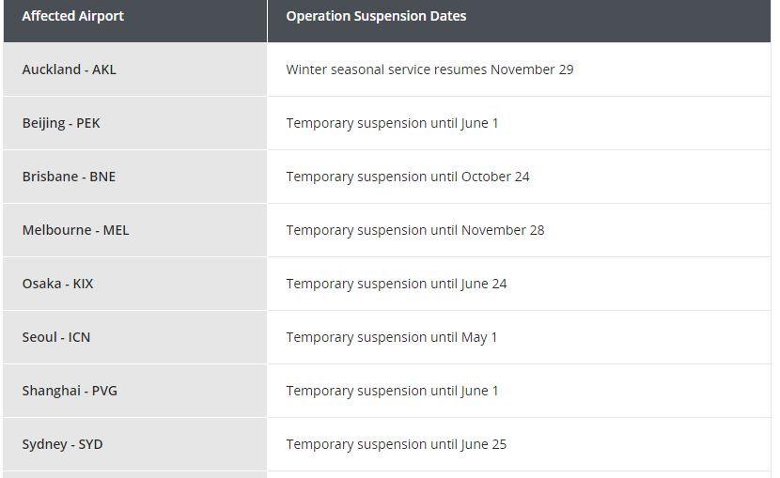Select the Brisbane - BNE cell
This screenshot has width=780, height=478.
[134, 177]
